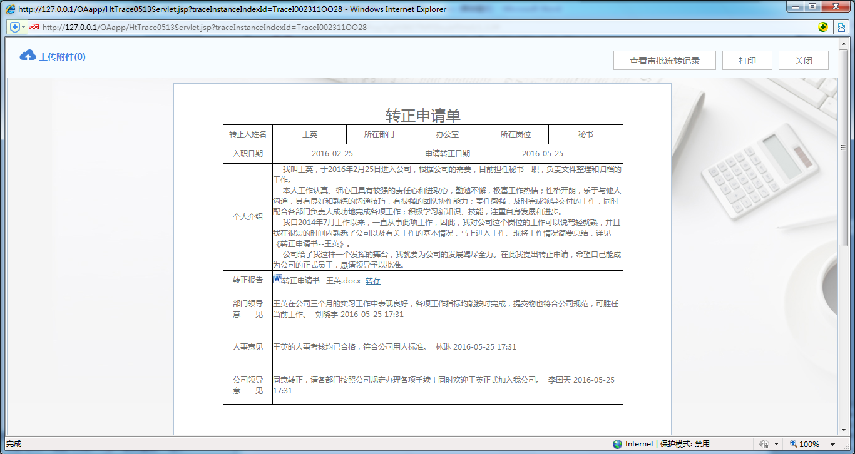Click the 打印 button to print the form
The image size is (855, 454).
747,60
